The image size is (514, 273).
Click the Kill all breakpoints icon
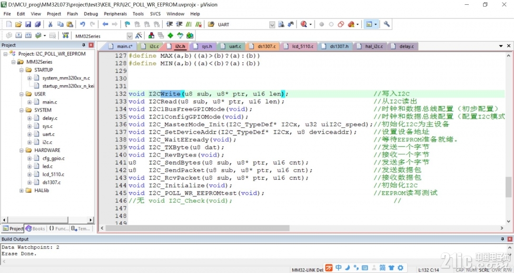(x=351, y=24)
